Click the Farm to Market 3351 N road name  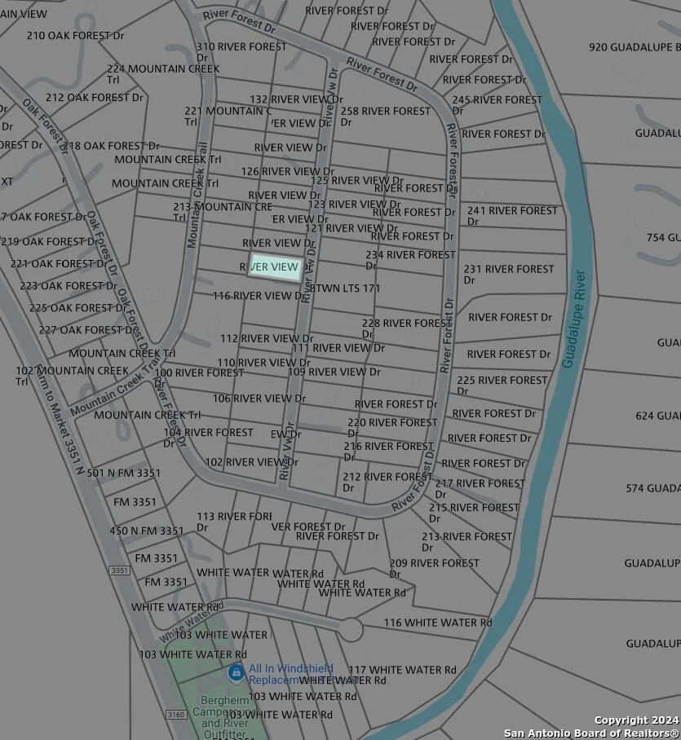60,419
